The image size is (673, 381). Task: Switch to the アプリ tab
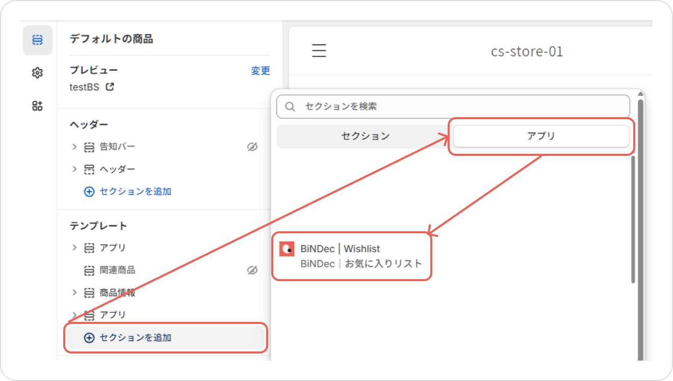[x=541, y=137]
